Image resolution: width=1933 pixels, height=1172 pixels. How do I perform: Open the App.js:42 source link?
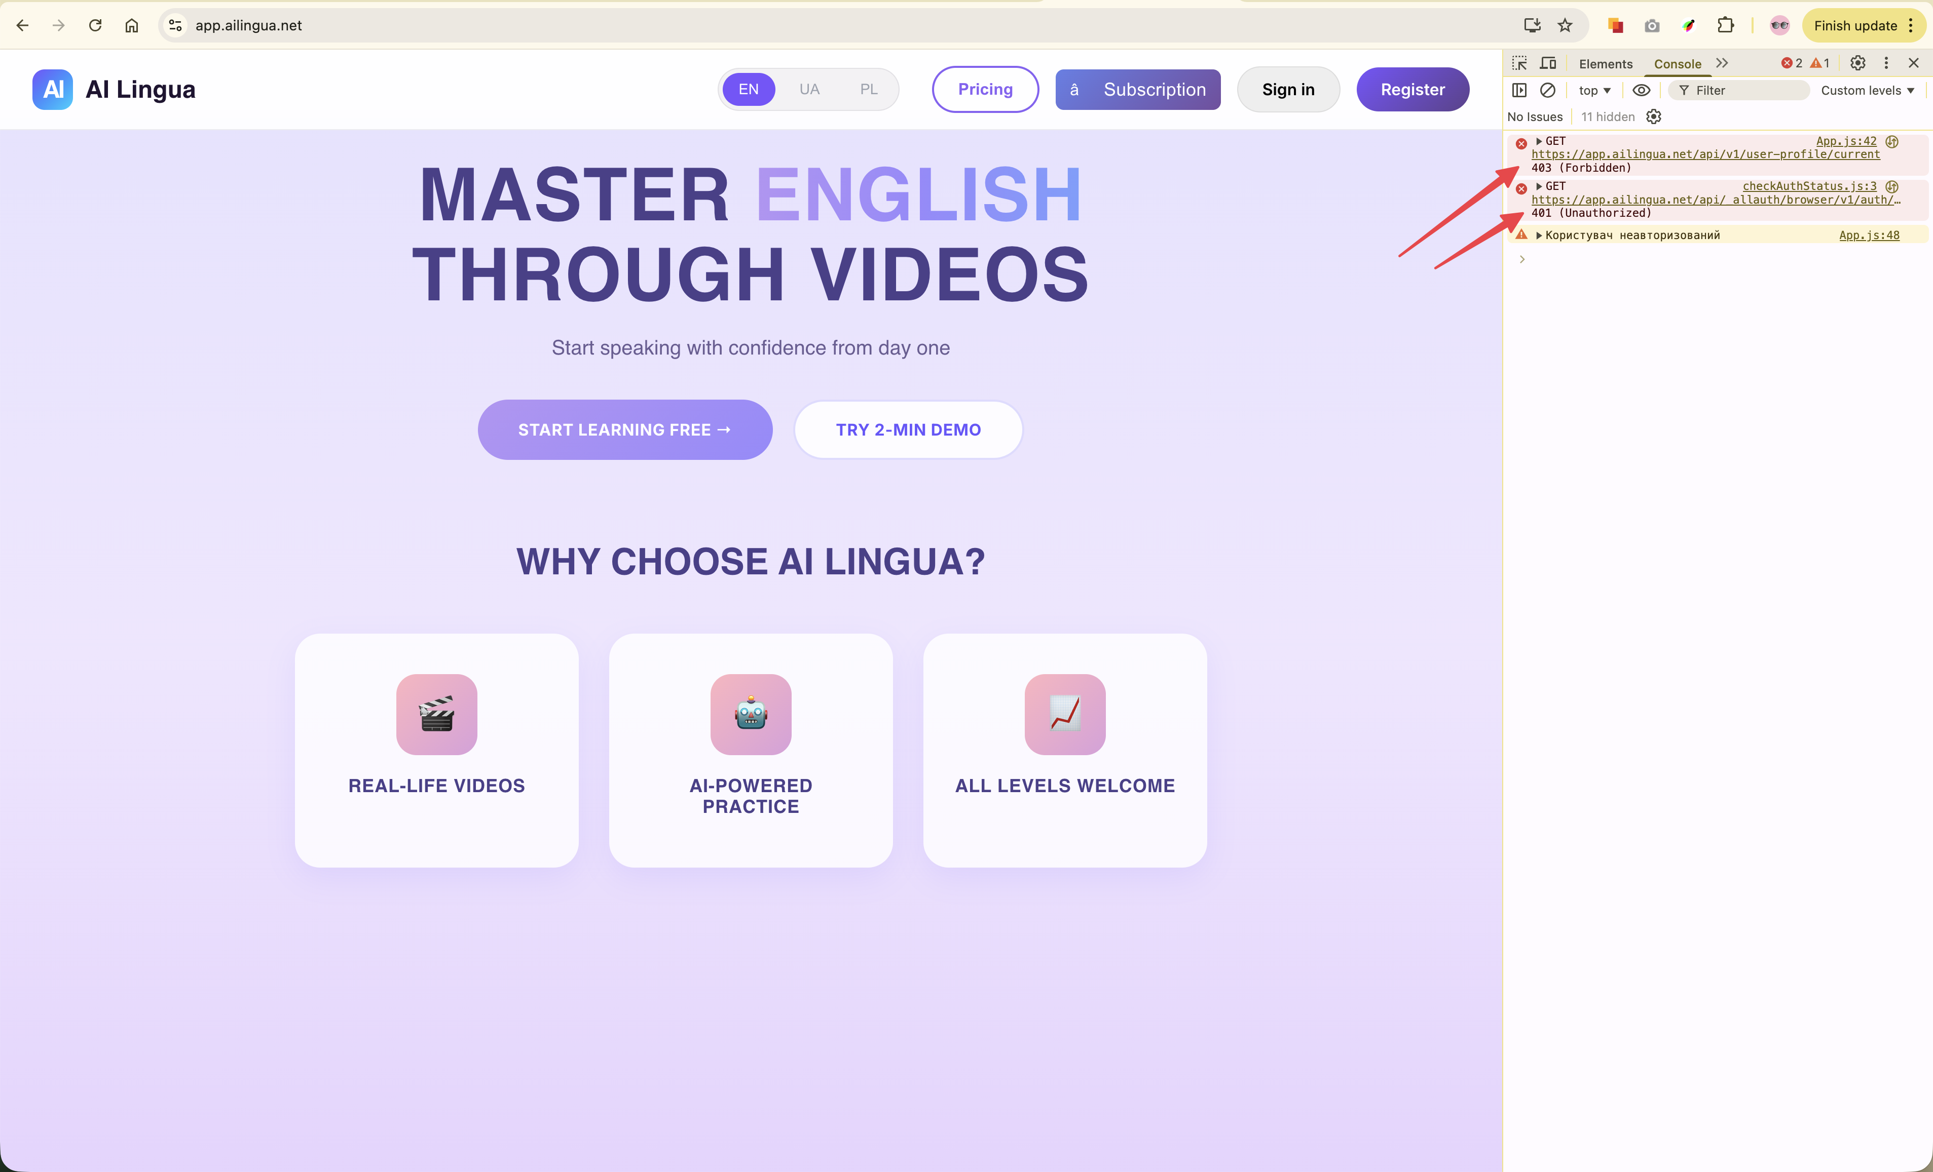(x=1846, y=141)
